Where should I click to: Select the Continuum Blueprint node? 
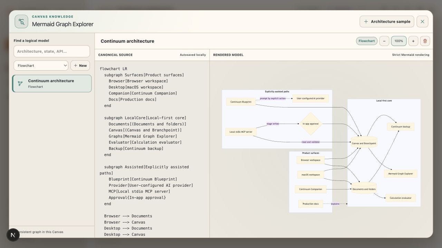click(x=241, y=102)
